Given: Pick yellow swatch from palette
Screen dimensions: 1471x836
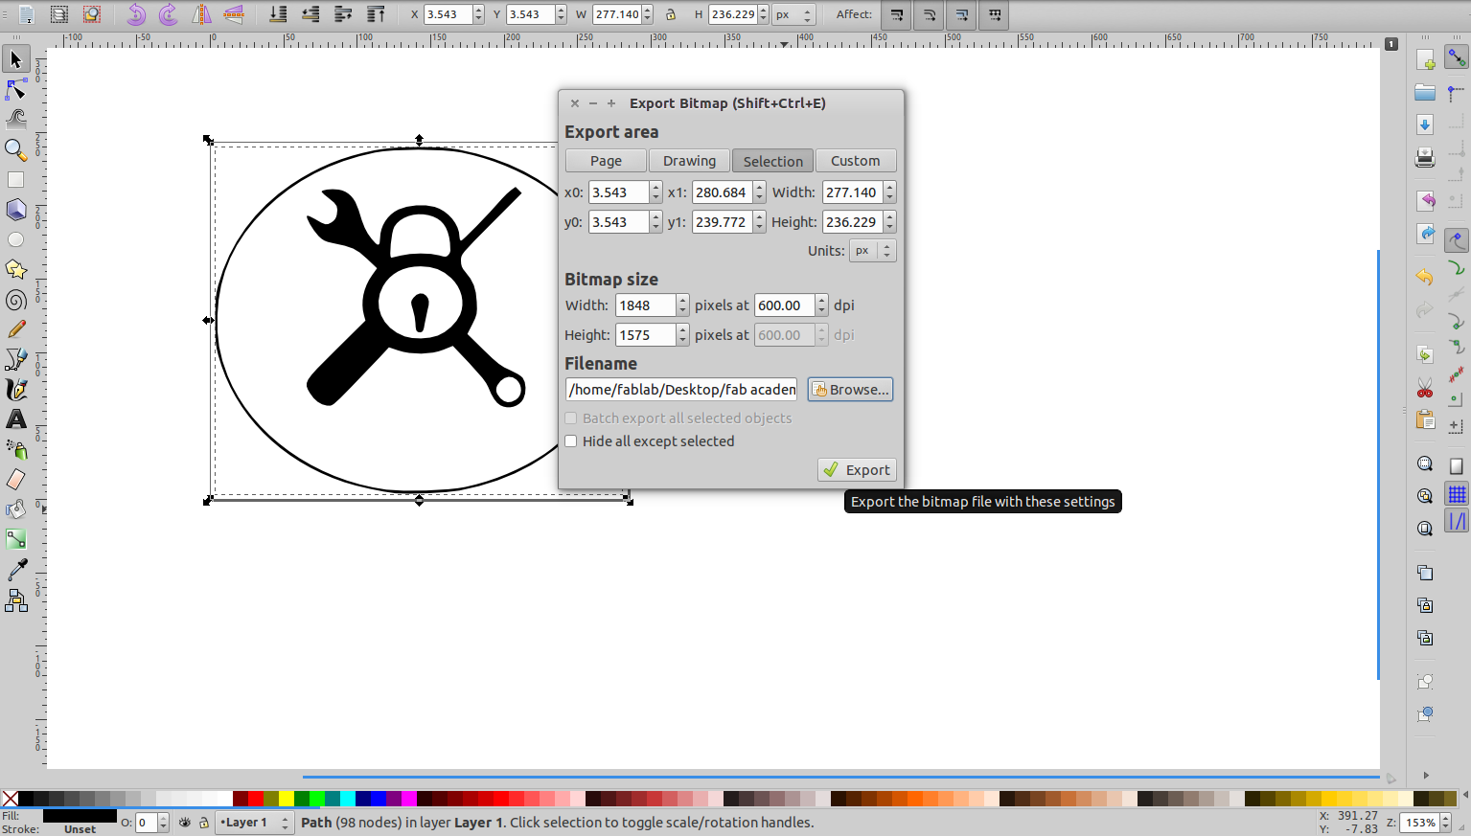Looking at the screenshot, I should coord(287,799).
